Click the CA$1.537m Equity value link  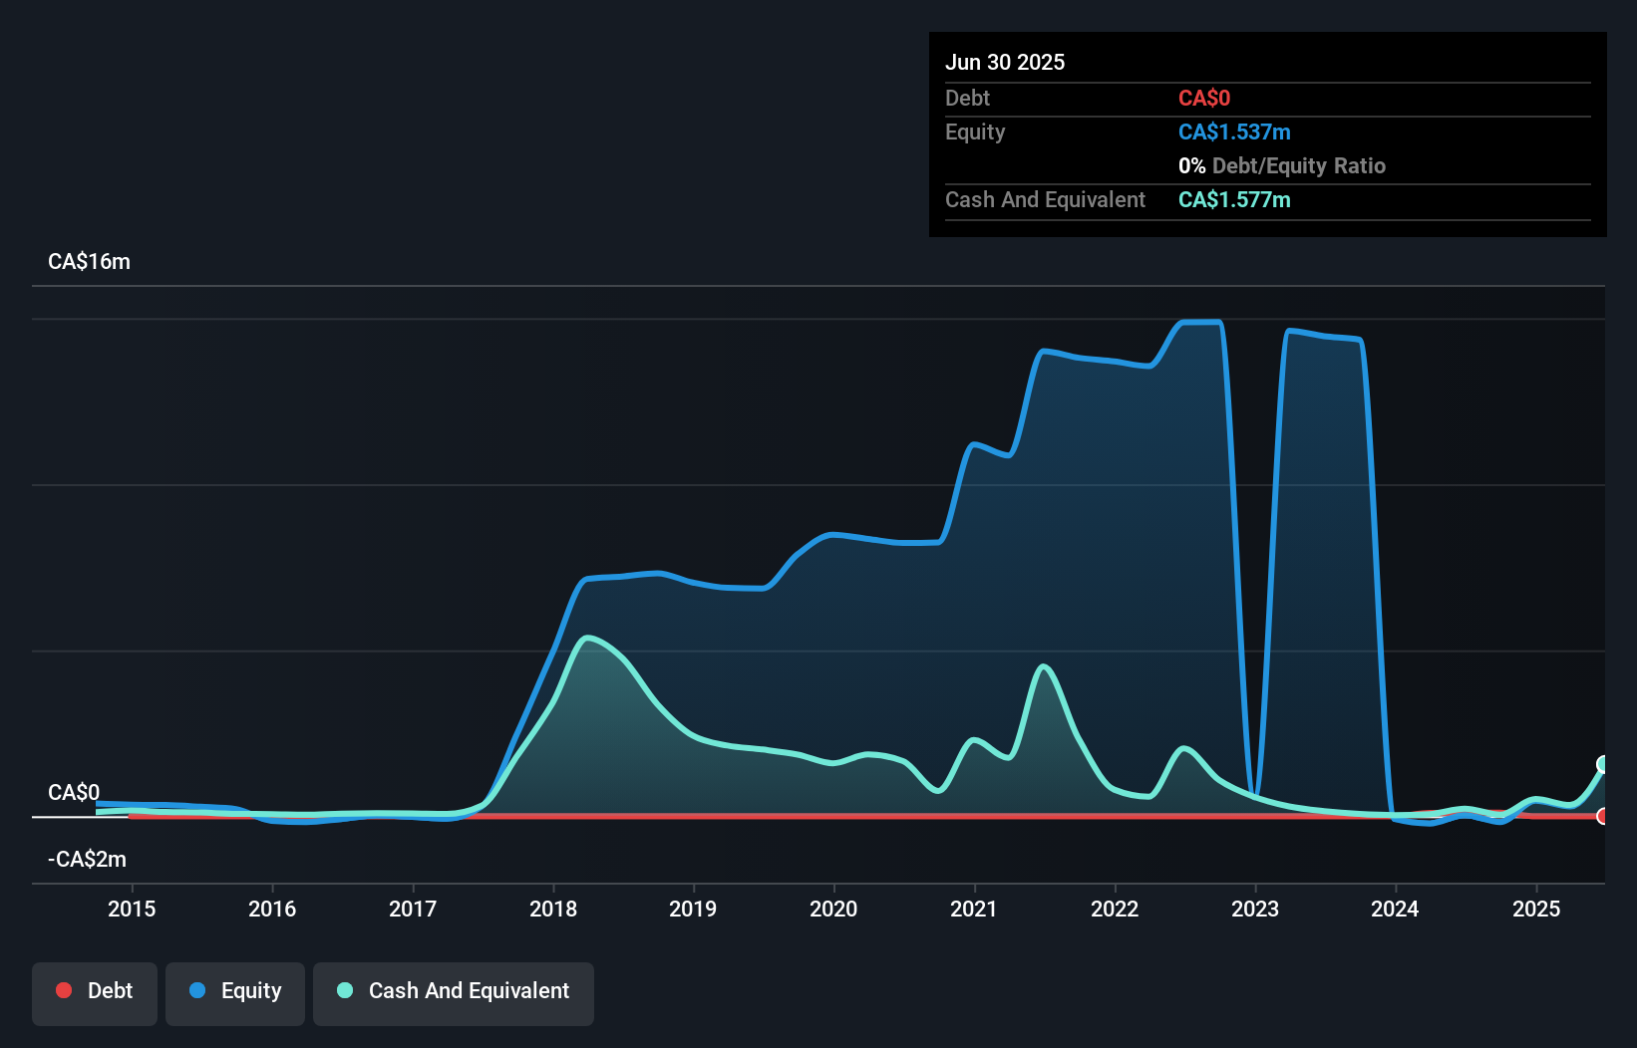[x=1234, y=131]
